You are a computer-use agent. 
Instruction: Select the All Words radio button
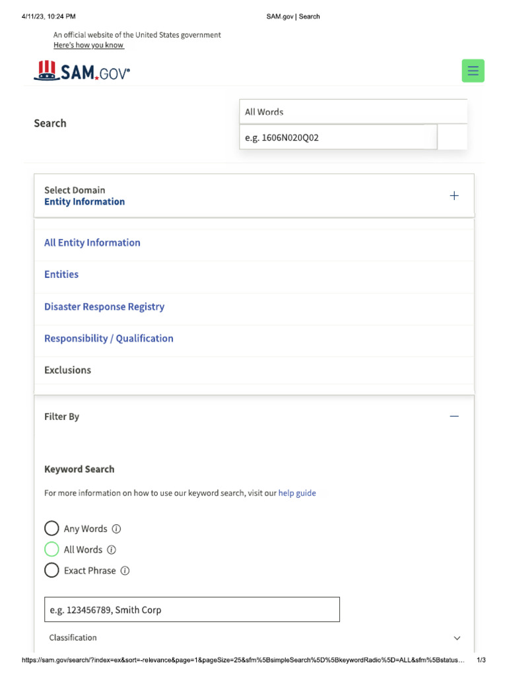coord(51,549)
